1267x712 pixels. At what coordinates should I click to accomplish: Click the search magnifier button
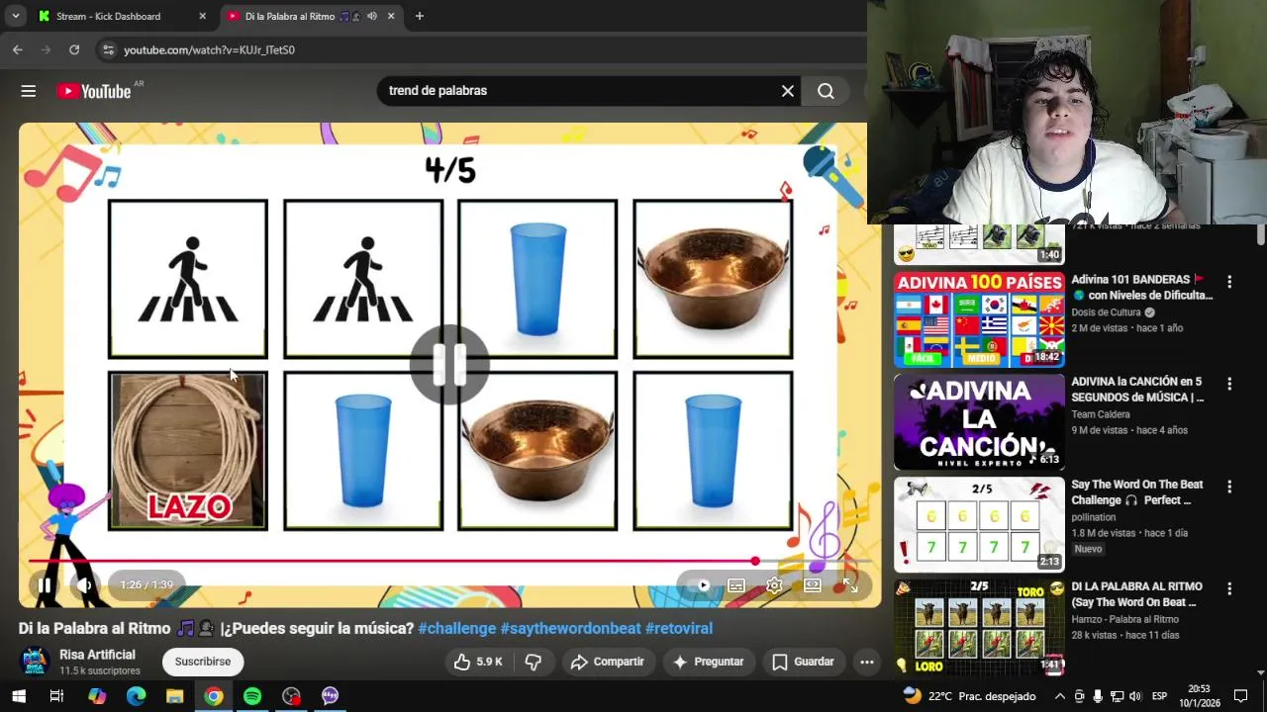[x=826, y=91]
